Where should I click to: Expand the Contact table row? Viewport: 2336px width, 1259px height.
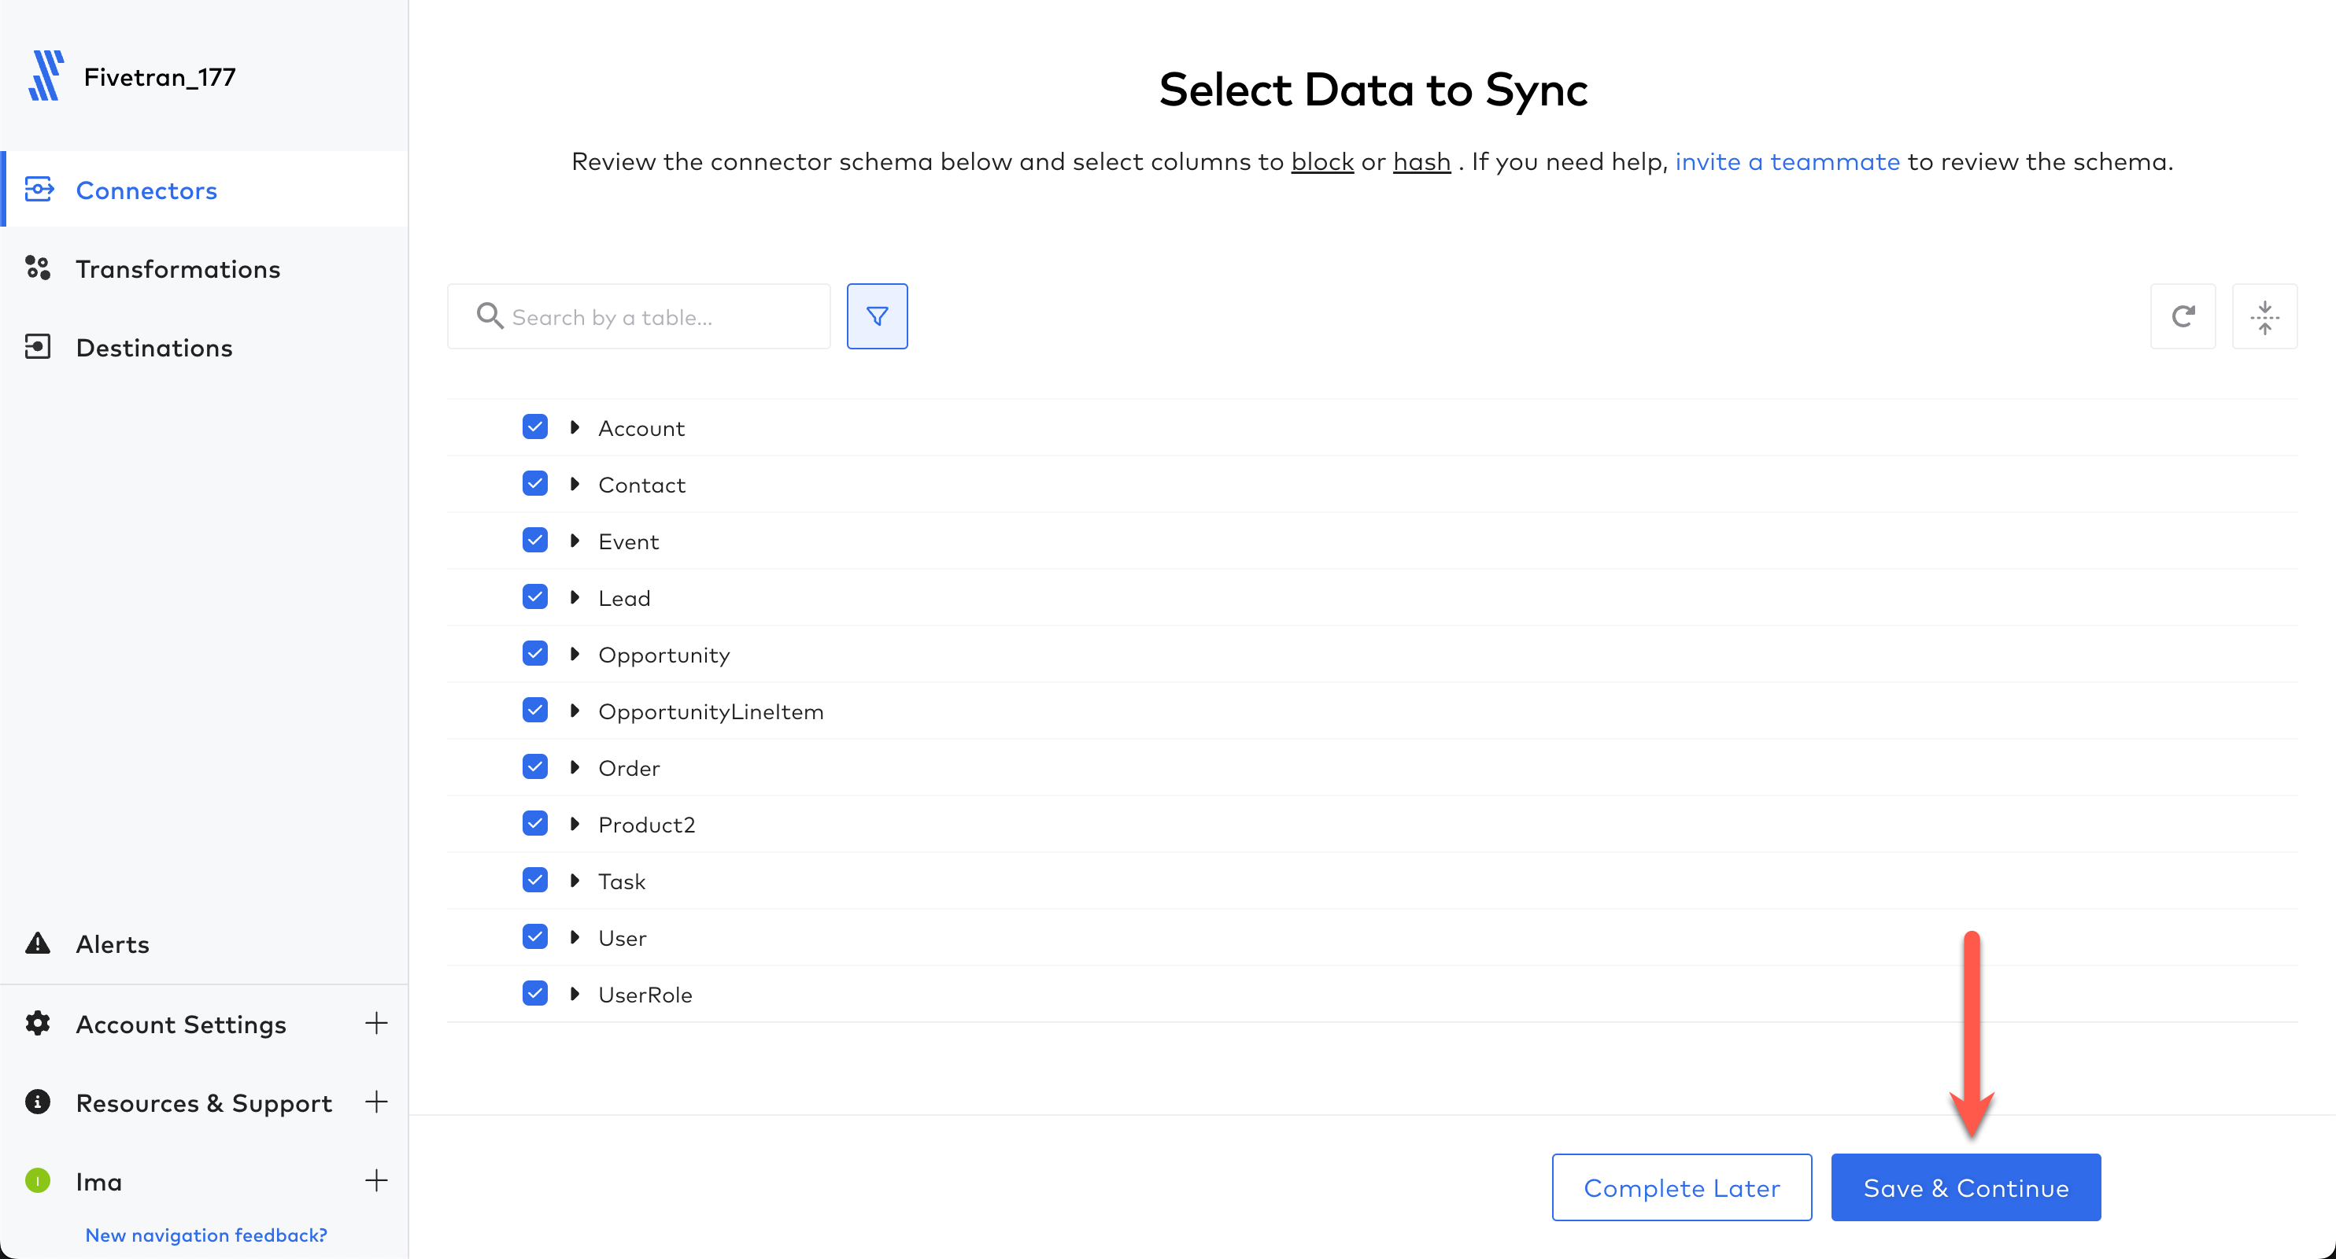tap(575, 484)
